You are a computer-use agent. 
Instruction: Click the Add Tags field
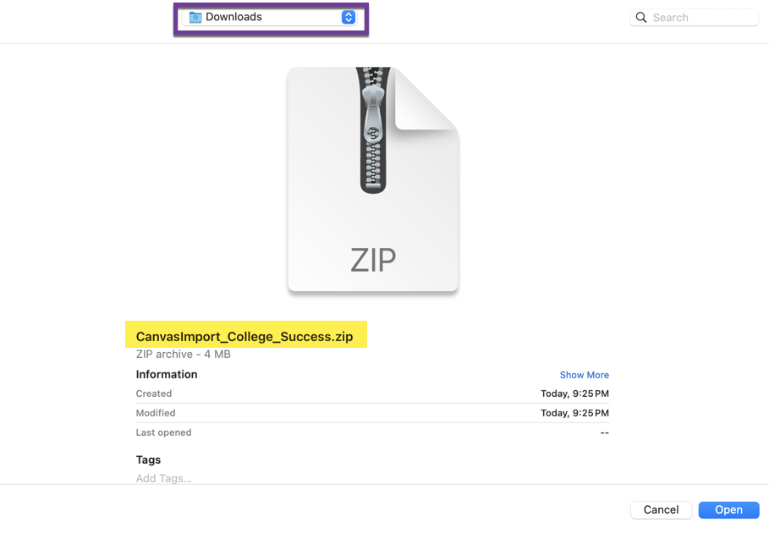(163, 478)
